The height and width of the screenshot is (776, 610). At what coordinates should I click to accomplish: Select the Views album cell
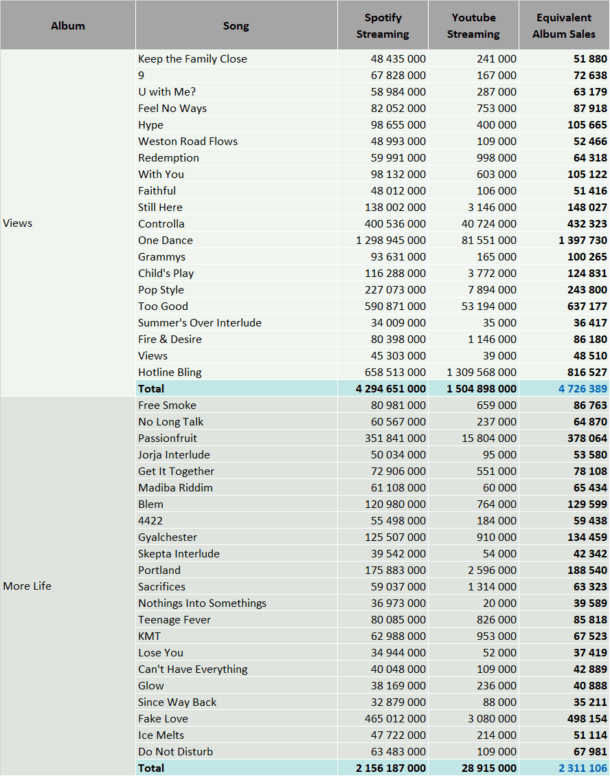pos(68,223)
